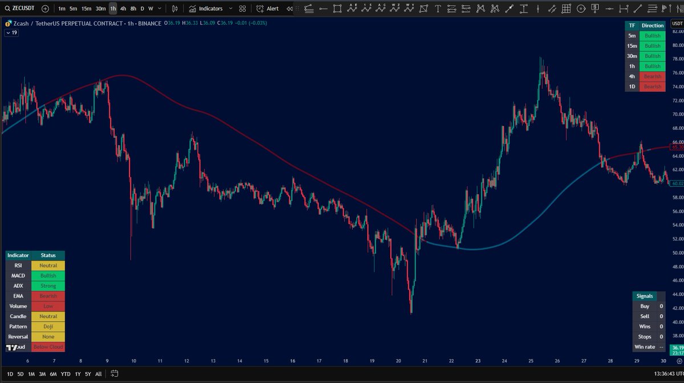
Task: Set chart range to 1D
Action: point(9,374)
